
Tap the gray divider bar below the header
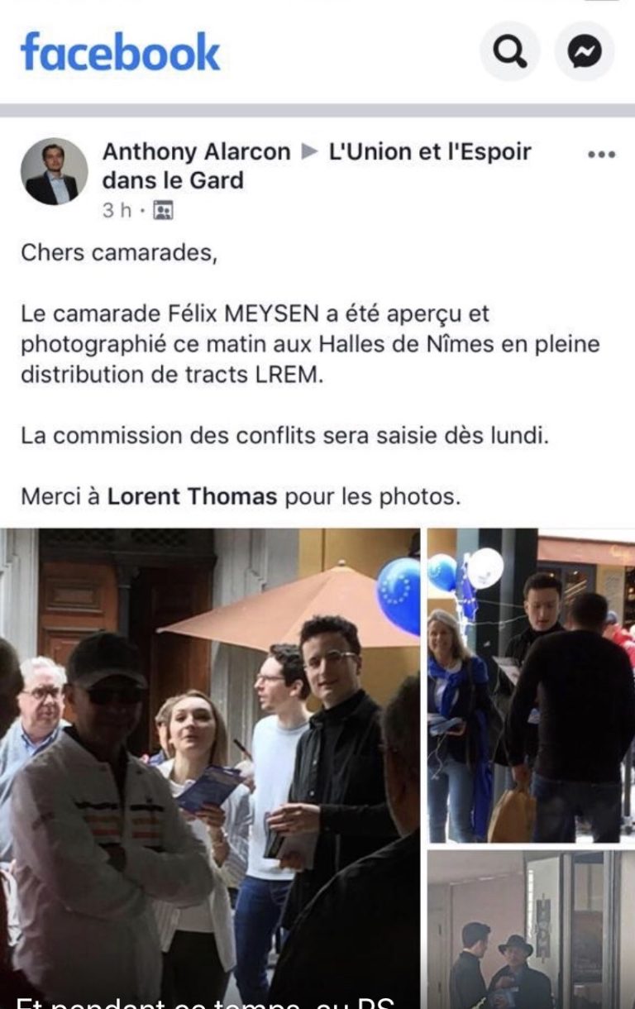click(x=317, y=110)
